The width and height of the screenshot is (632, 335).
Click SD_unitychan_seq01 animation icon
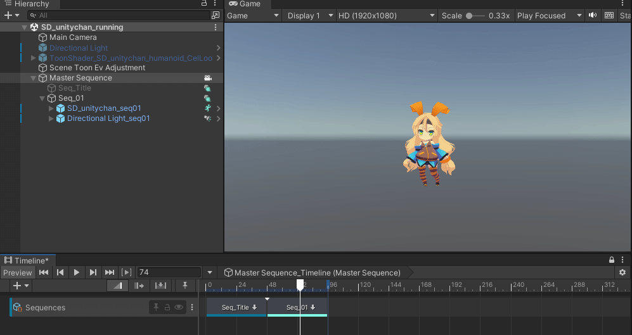208,108
